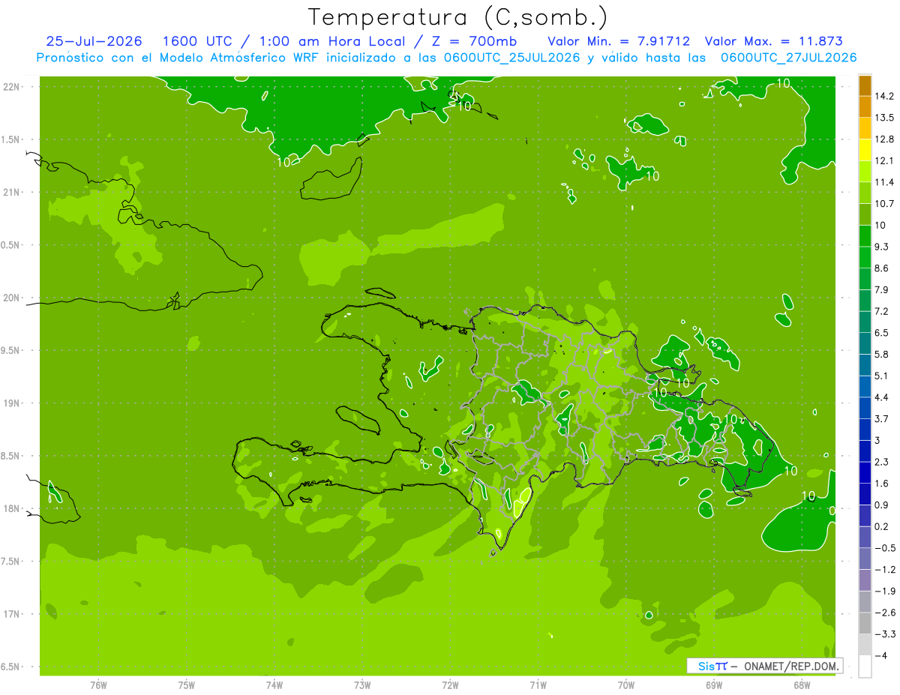Click the "14.2" colorbar value
Image resolution: width=900 pixels, height=695 pixels.
885,97
